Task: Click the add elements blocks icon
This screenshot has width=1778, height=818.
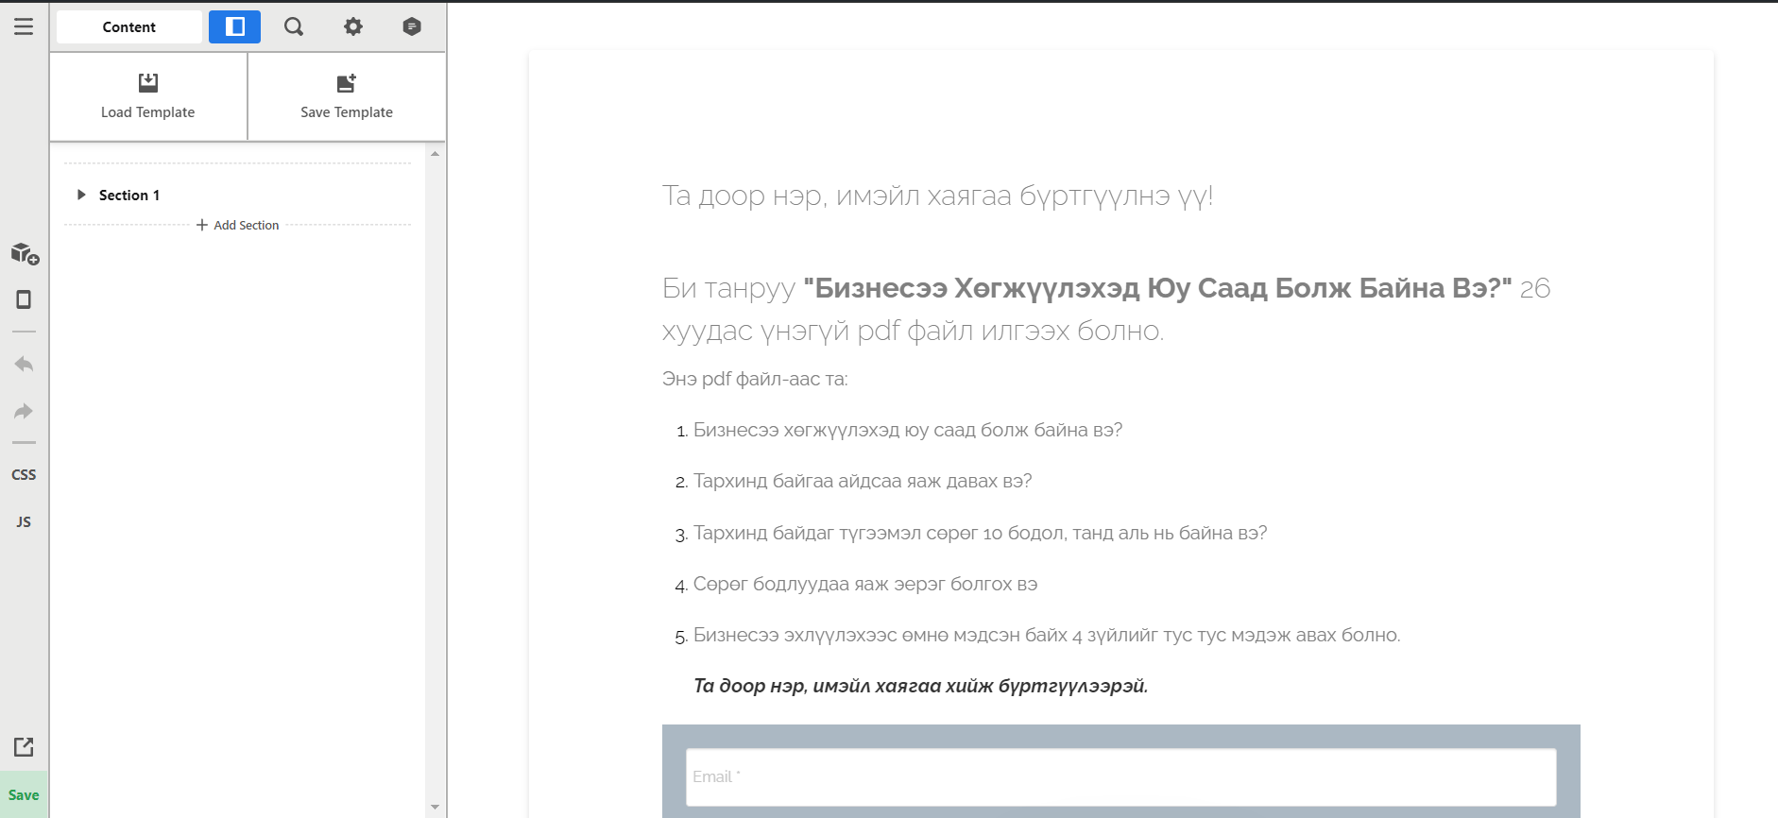Action: 25,253
